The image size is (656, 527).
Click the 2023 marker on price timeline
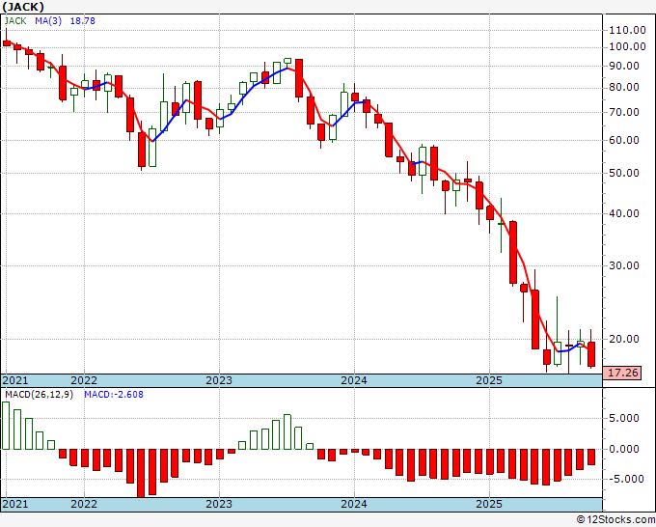[219, 380]
